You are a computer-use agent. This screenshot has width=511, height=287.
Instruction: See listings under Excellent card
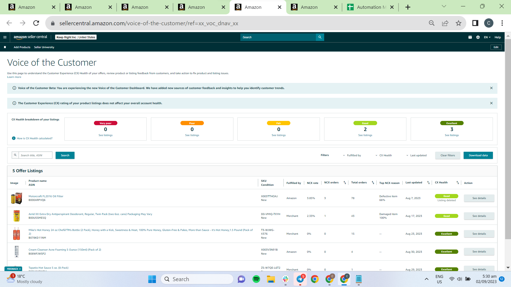click(x=452, y=135)
